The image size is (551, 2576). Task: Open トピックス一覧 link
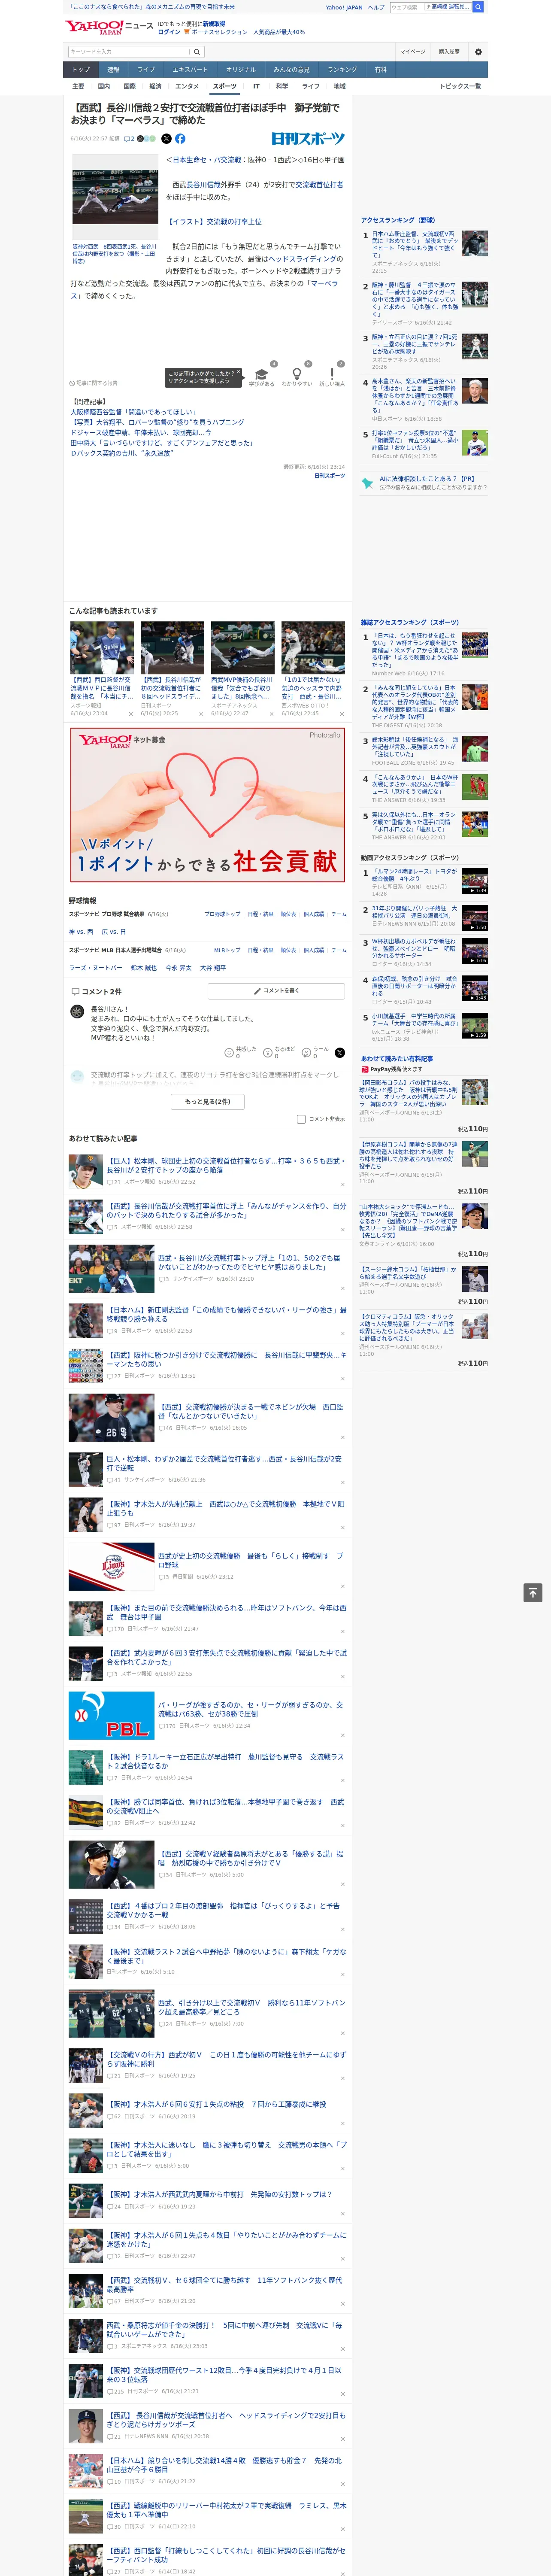(460, 86)
